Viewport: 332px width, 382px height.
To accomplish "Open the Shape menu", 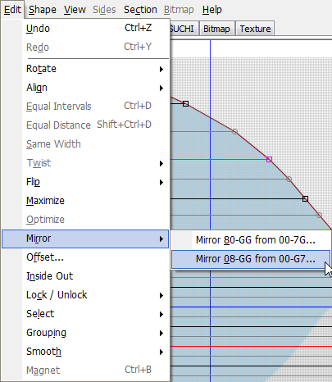I will coord(43,10).
